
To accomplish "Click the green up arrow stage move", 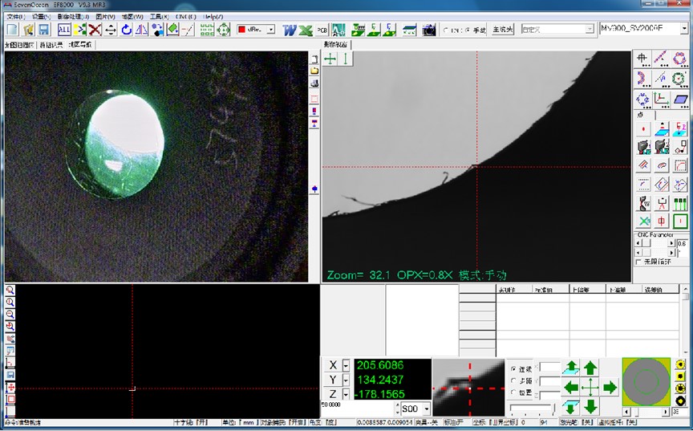I will (x=590, y=368).
